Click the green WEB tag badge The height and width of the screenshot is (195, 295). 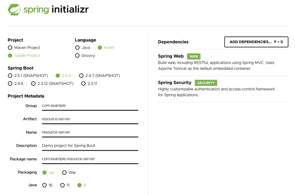pos(194,56)
